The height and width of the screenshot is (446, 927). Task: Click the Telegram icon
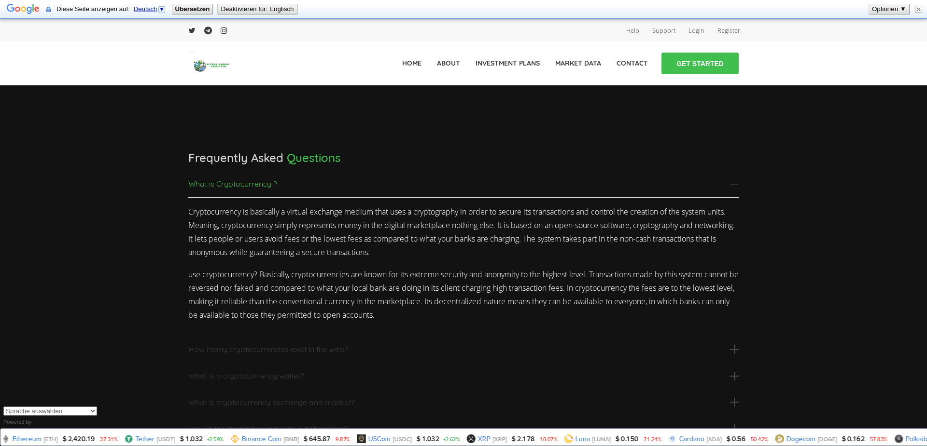click(208, 30)
